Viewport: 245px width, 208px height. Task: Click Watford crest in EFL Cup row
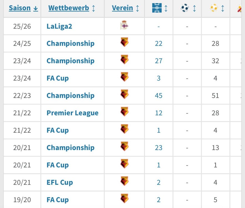tap(124, 181)
